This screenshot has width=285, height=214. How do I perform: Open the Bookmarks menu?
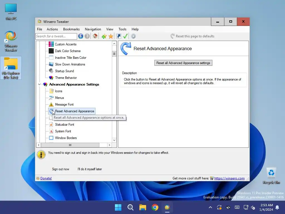71,29
